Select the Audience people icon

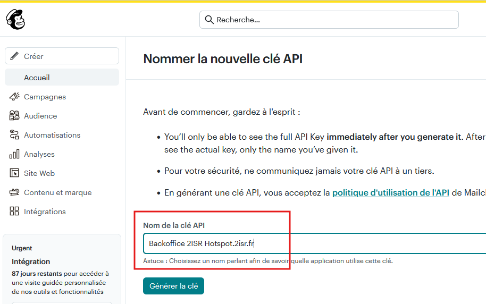tap(14, 116)
